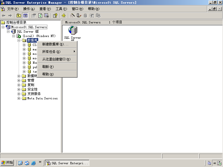Select the 控制台根目录 root label
223x167 pixels.
click(x=16, y=23)
